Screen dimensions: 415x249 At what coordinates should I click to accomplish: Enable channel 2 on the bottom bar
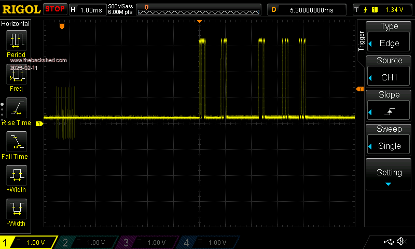point(89,242)
